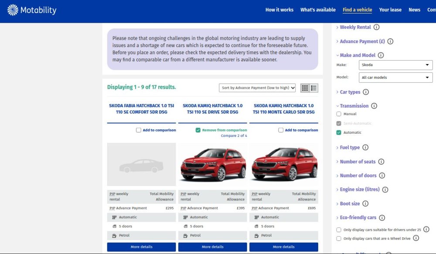Open info icon beside Number of seats
This screenshot has width=436, height=254.
point(381,162)
